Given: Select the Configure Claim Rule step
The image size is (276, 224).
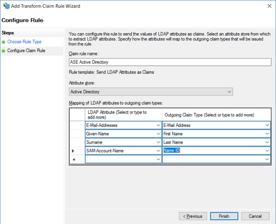Looking at the screenshot, I should pos(26,51).
